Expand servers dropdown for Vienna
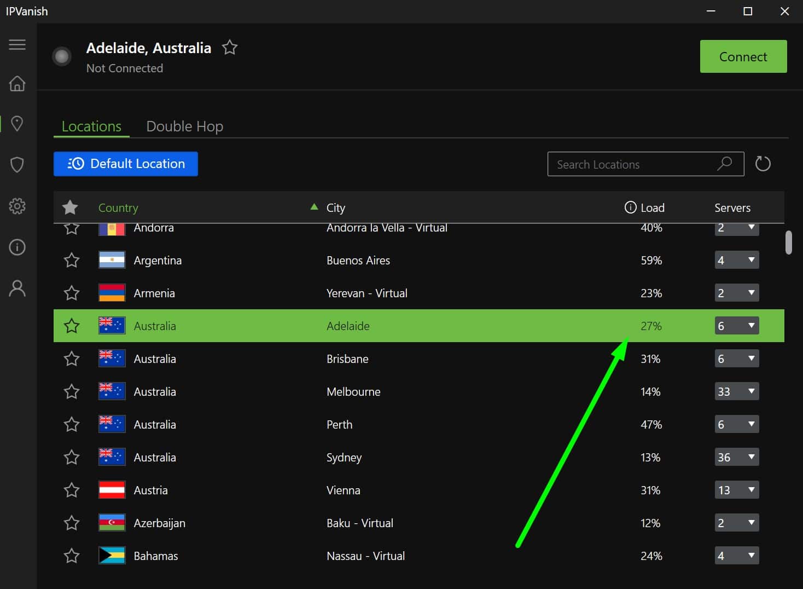 coord(737,490)
